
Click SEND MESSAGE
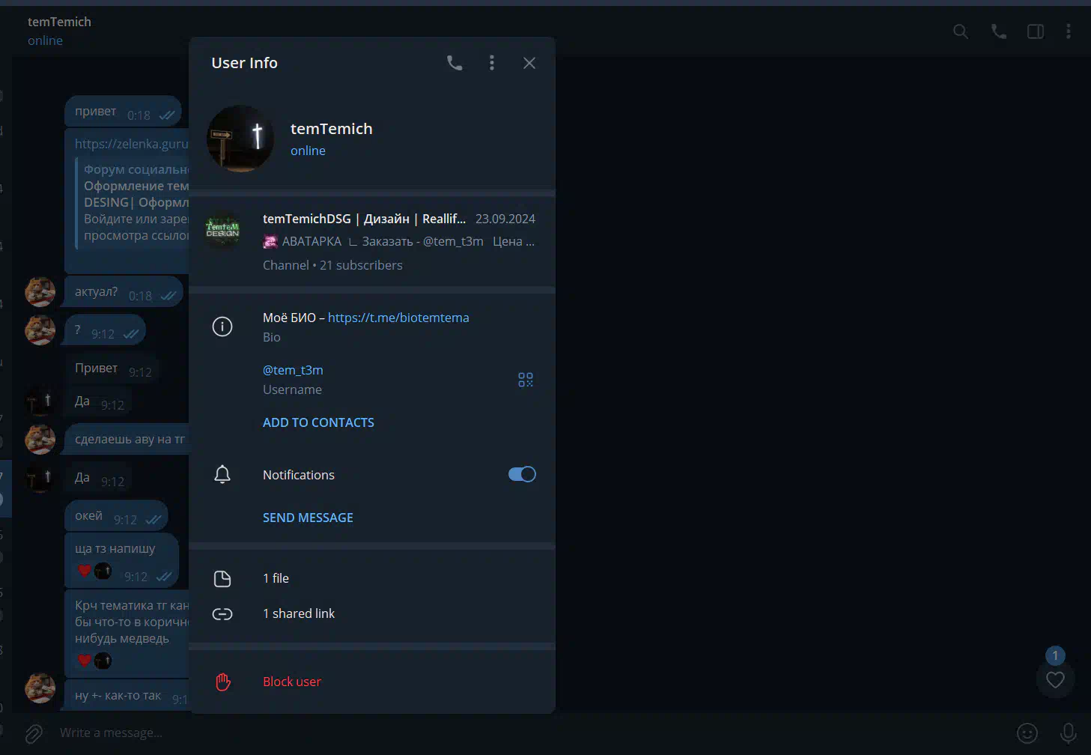308,518
